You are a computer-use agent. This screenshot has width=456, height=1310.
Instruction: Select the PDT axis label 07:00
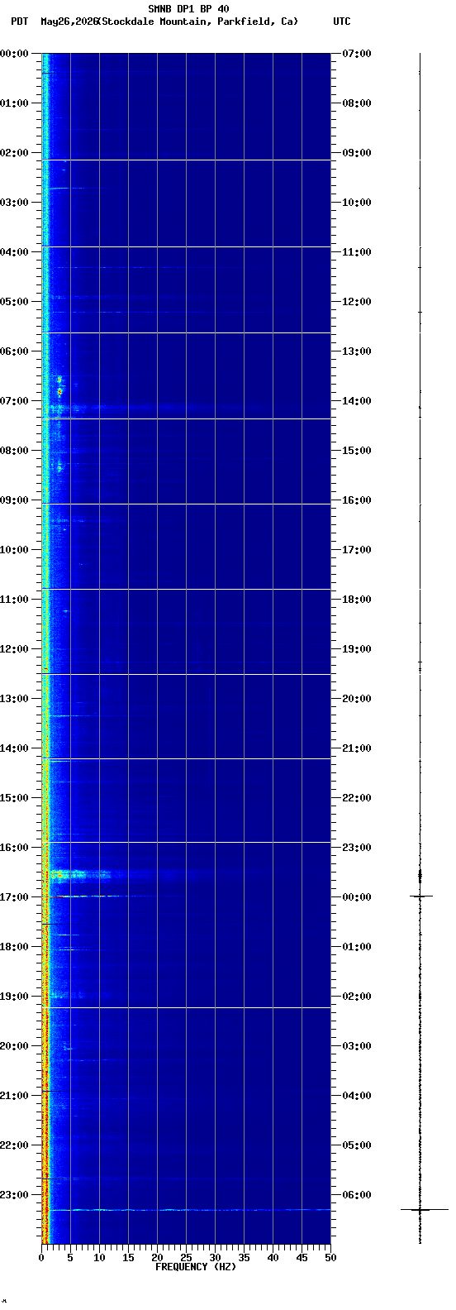click(14, 401)
